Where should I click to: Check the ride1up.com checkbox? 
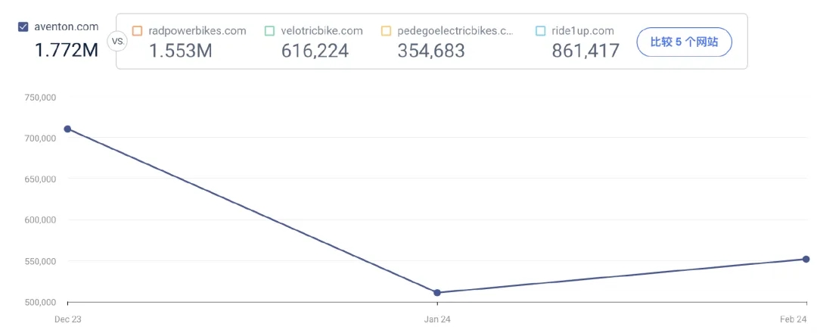540,31
